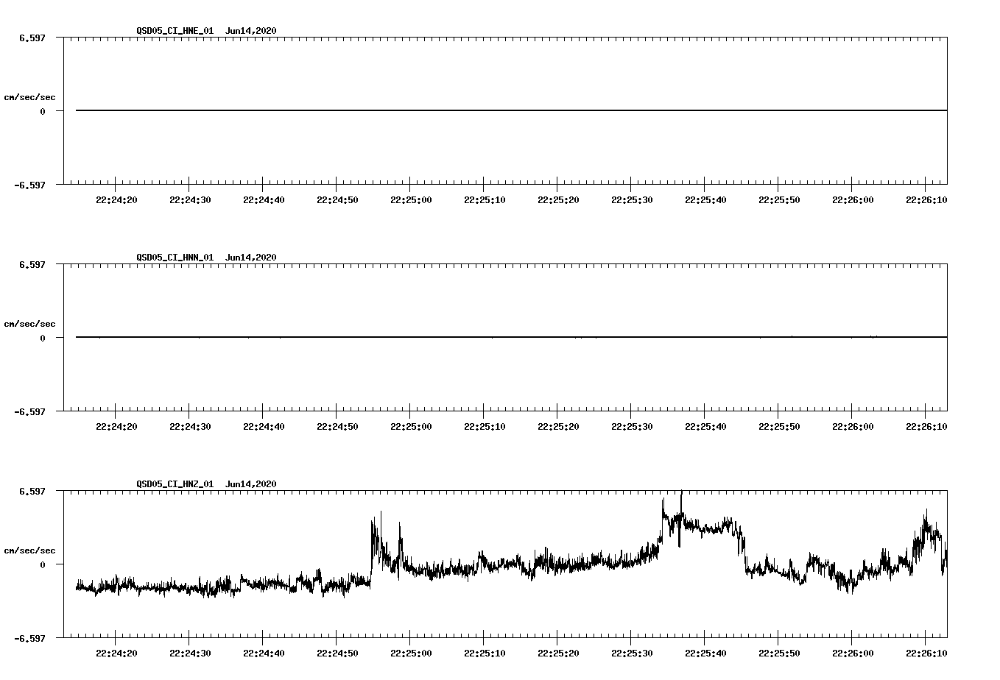1000x680 pixels.
Task: Click the 22:25:50 time label under HNZ plot
Action: pos(779,653)
